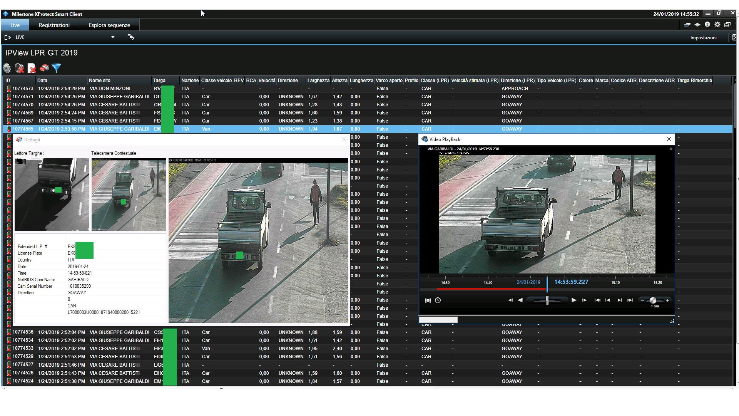Toggle the side pane collapse icon
This screenshot has width=739, height=416.
point(7,37)
